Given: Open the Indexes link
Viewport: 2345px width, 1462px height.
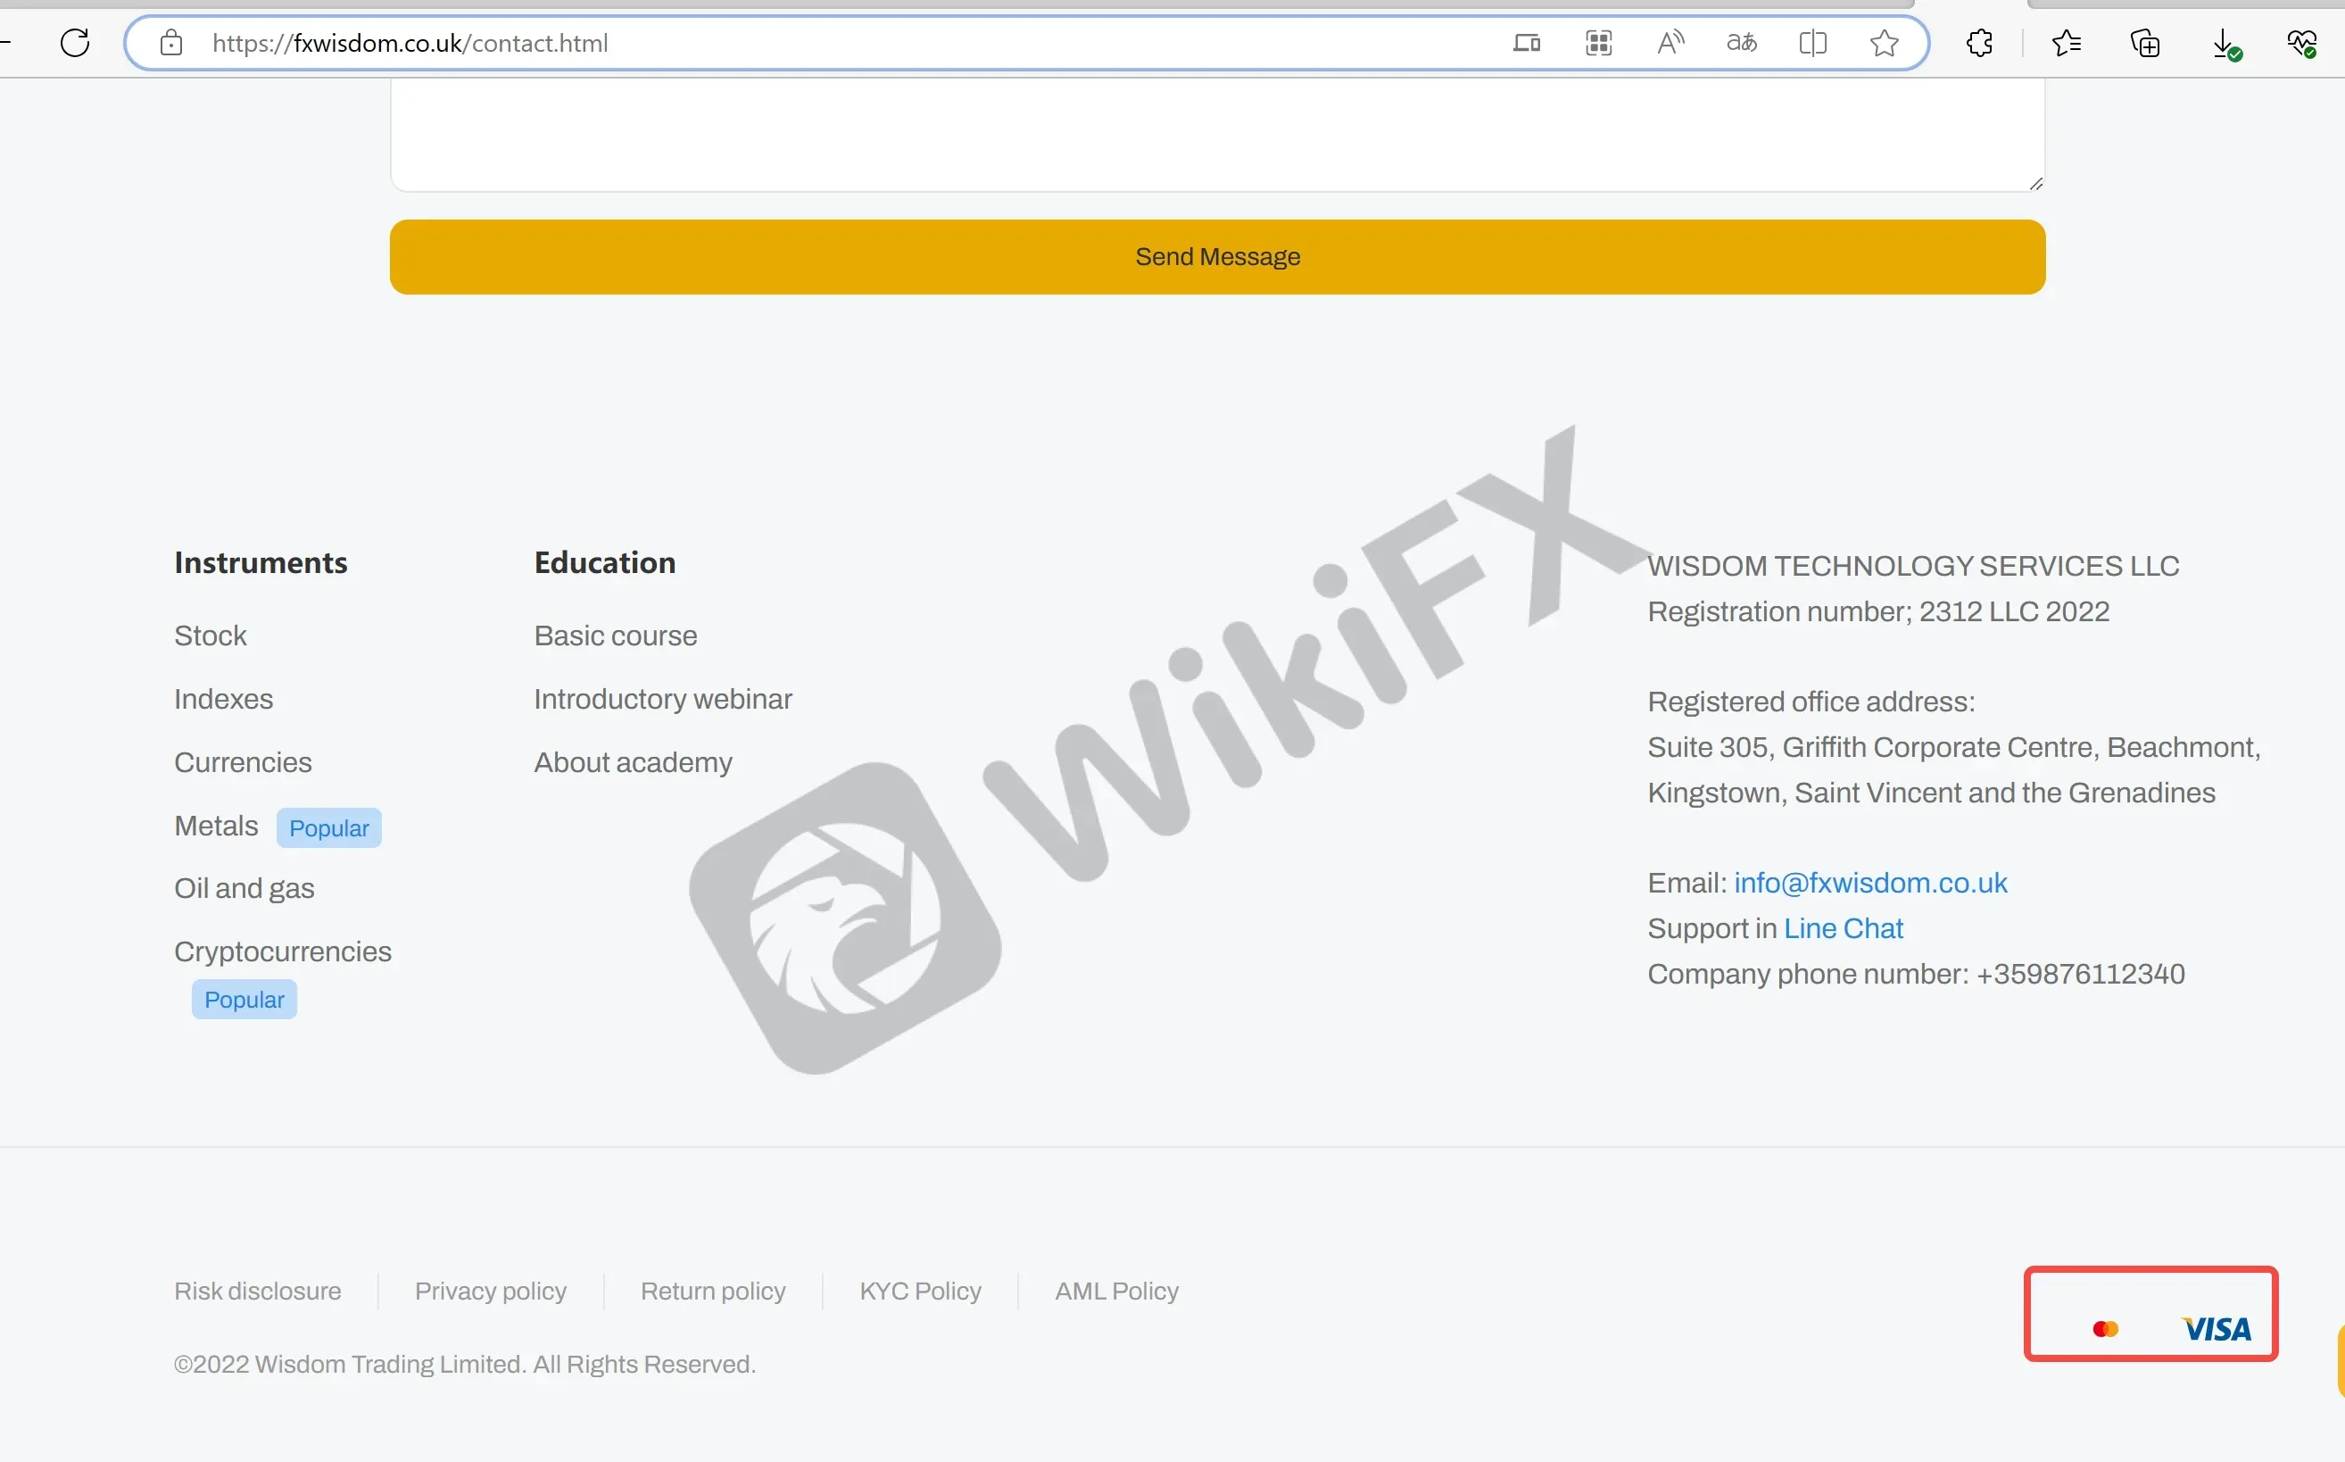Looking at the screenshot, I should point(223,699).
